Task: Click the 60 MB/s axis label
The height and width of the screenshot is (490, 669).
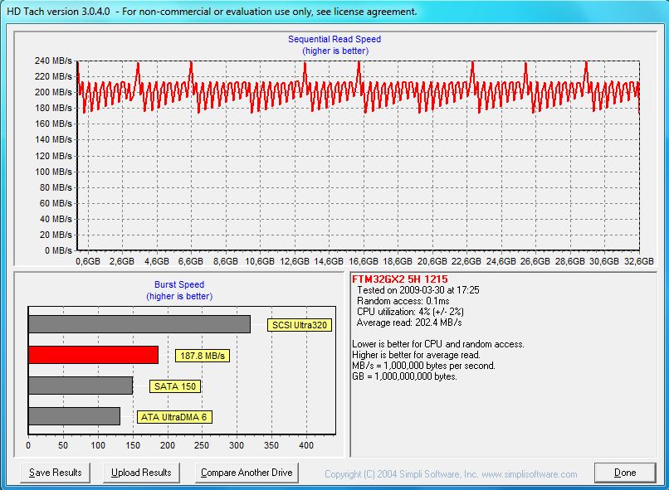Action: click(56, 203)
